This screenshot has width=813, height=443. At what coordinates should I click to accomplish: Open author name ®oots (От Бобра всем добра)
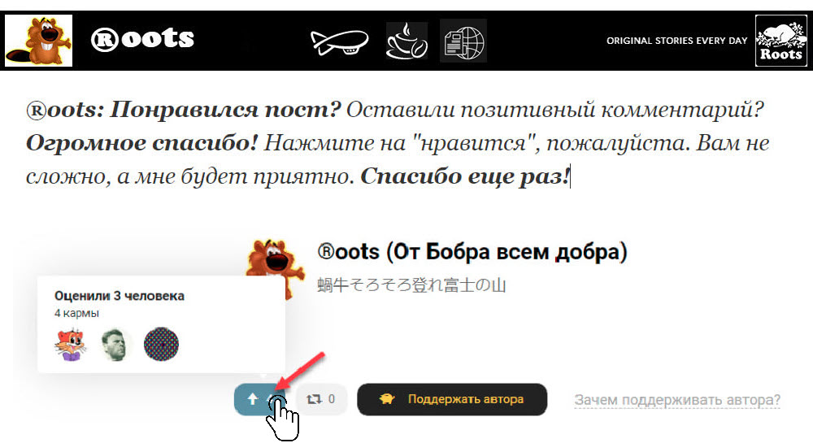(x=472, y=252)
